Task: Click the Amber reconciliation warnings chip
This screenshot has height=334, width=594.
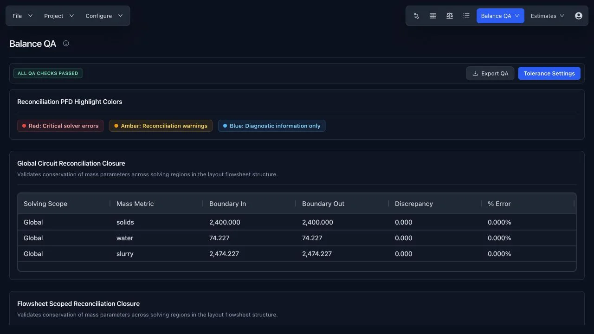Action: pyautogui.click(x=161, y=126)
